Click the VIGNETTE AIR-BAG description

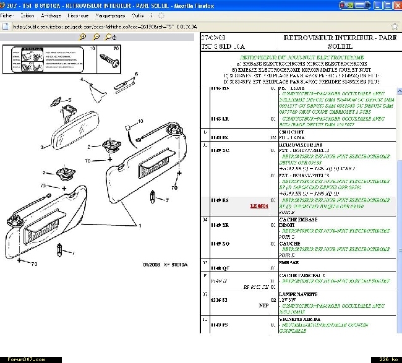coord(300,320)
